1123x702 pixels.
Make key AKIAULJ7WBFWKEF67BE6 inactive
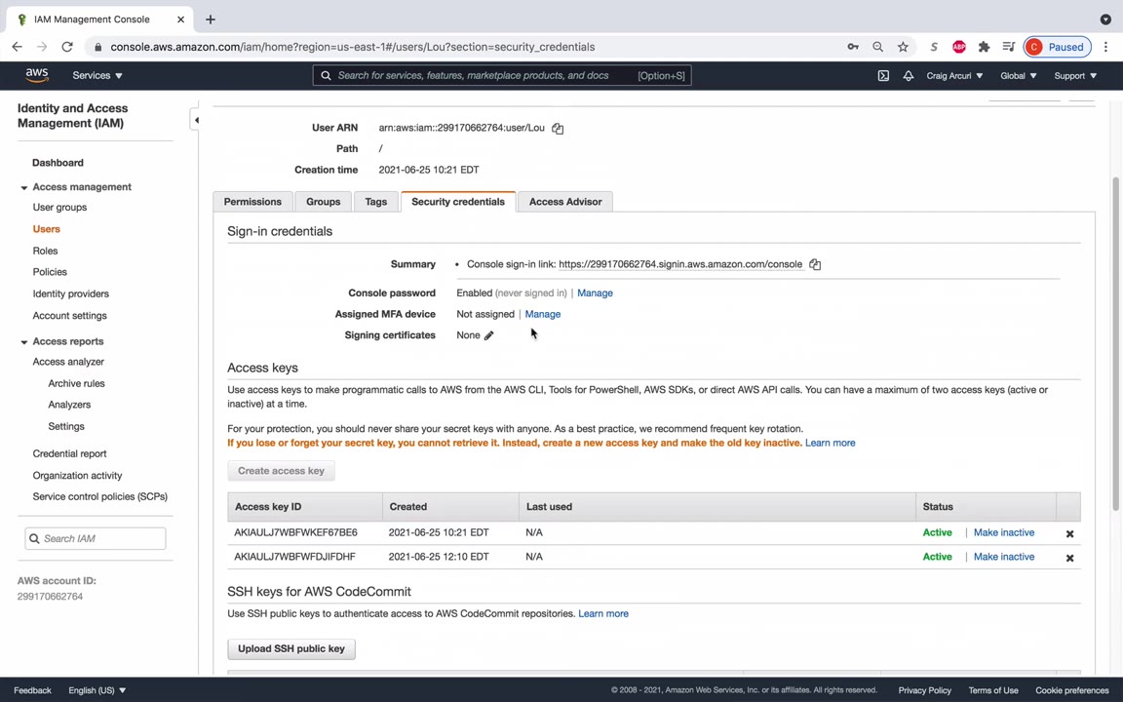[1004, 533]
